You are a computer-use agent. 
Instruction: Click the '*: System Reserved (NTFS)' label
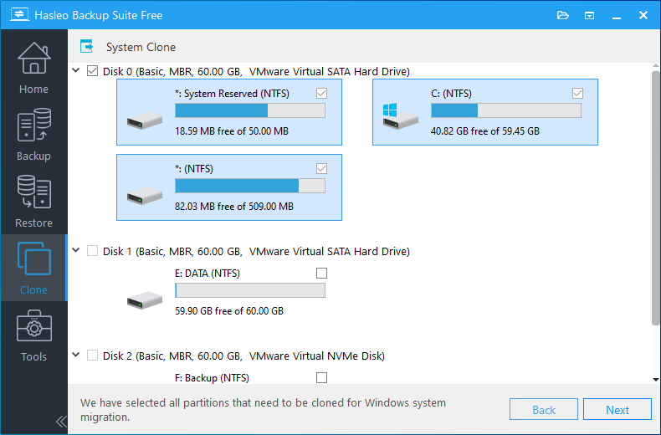point(232,94)
